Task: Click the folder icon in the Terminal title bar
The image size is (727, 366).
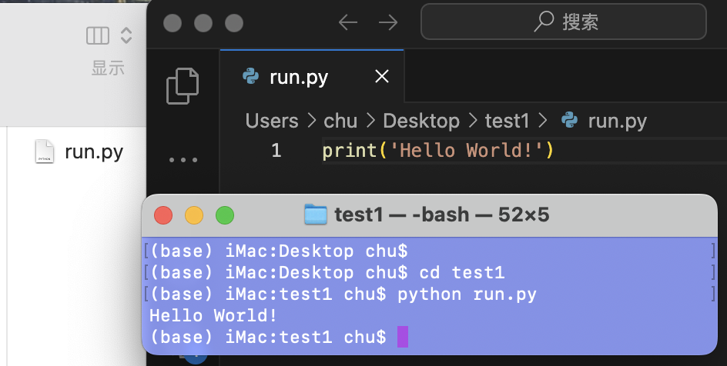Action: 316,215
